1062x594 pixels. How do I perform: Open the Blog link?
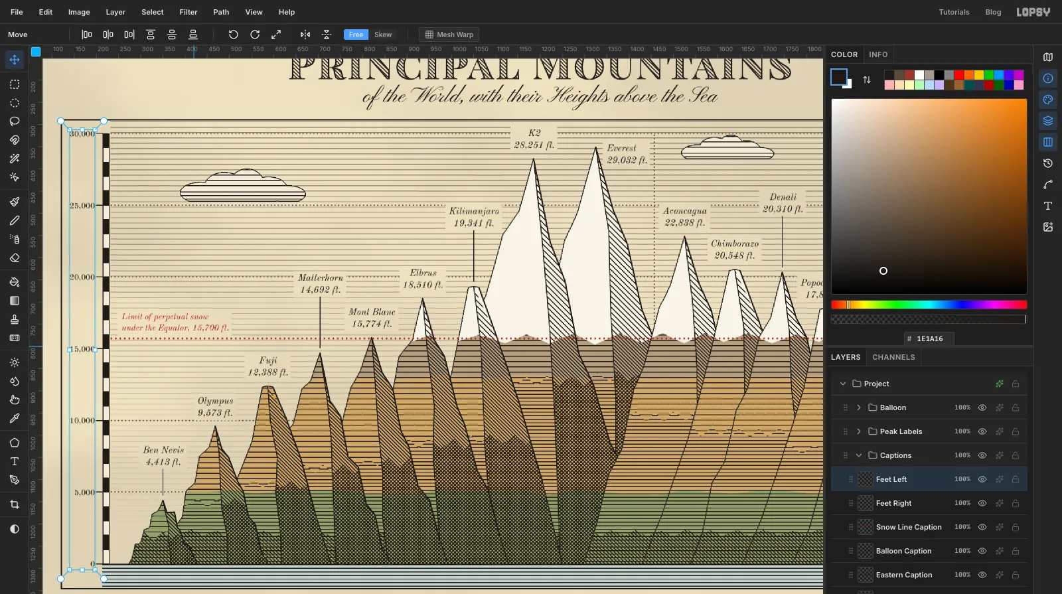coord(993,12)
